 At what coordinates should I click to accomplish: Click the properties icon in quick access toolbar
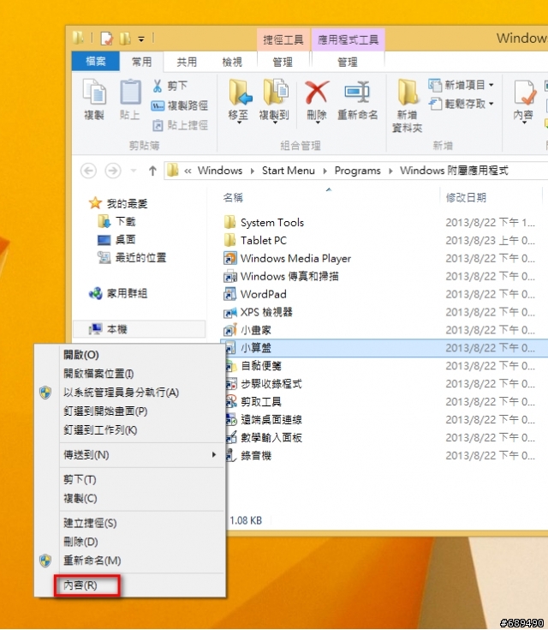click(106, 39)
